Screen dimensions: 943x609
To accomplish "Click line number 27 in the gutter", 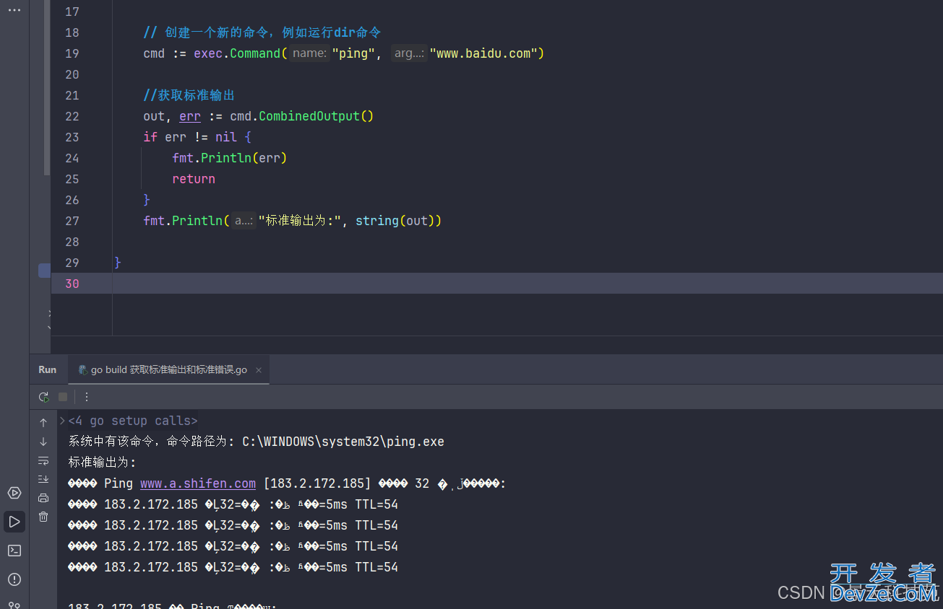I will (x=72, y=221).
